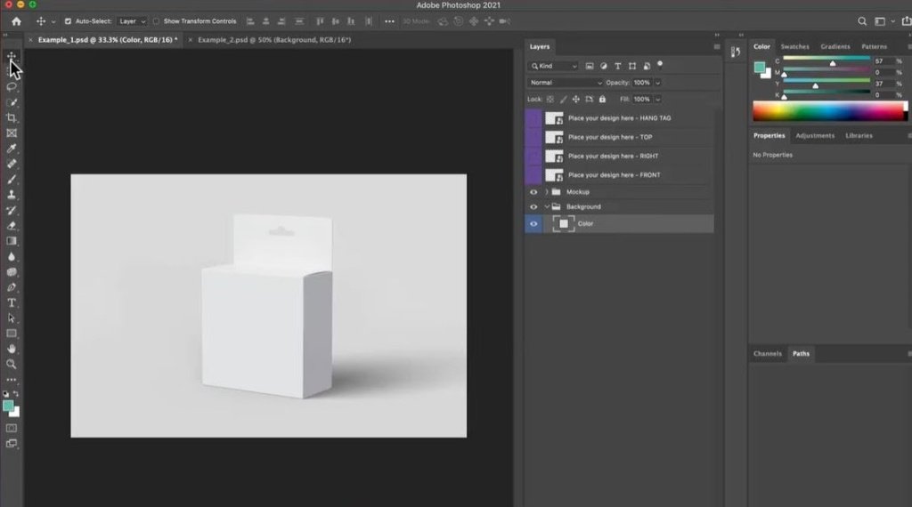912x507 pixels.
Task: Hide the Mockup group layer
Action: pos(533,192)
